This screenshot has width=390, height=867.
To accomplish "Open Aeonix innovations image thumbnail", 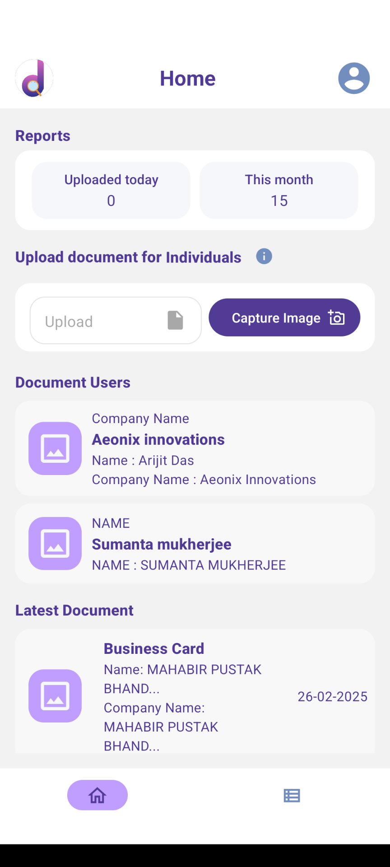I will [55, 448].
